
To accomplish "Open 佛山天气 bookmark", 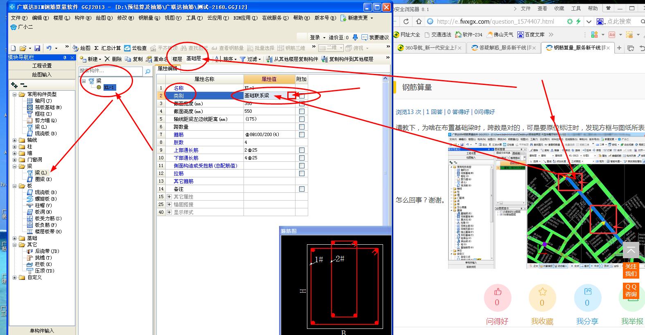I will tap(500, 35).
